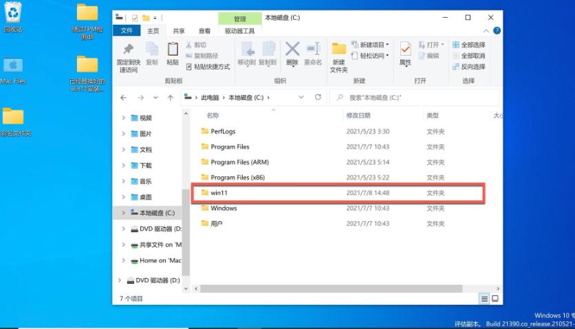575x329 pixels.
Task: Click Cut (剪切) in the clipboard group
Action: pos(196,45)
